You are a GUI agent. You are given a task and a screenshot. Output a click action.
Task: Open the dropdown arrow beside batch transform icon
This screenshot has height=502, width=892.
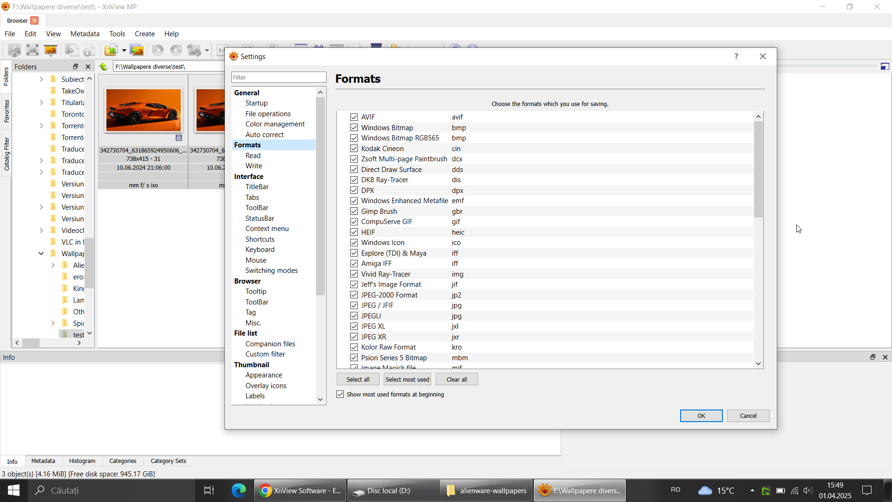tap(207, 50)
